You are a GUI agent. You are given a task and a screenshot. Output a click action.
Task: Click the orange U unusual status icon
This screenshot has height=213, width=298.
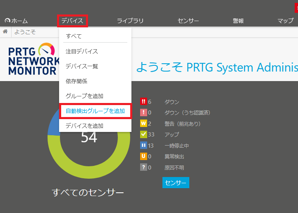[143, 156]
